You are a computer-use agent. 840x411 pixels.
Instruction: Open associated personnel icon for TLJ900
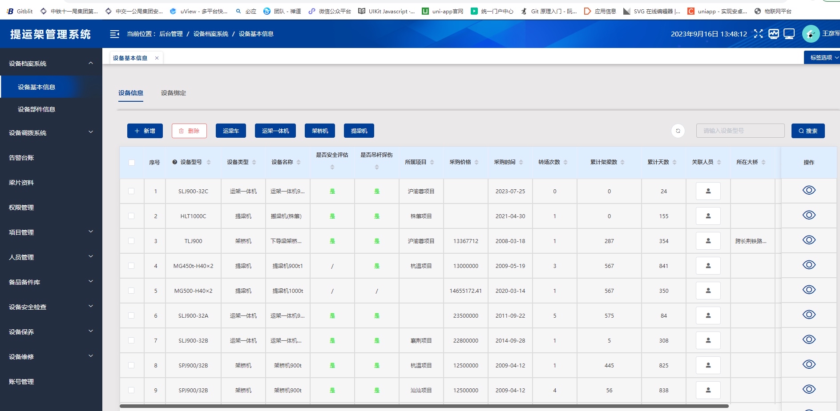click(x=708, y=241)
